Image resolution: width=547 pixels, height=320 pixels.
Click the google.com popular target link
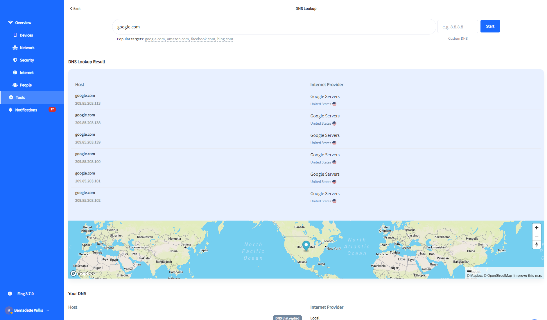tap(155, 39)
